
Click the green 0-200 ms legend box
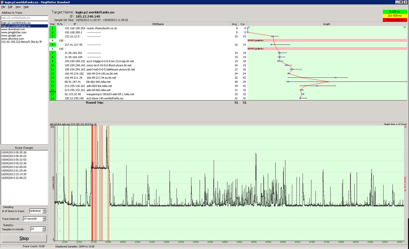395,12
